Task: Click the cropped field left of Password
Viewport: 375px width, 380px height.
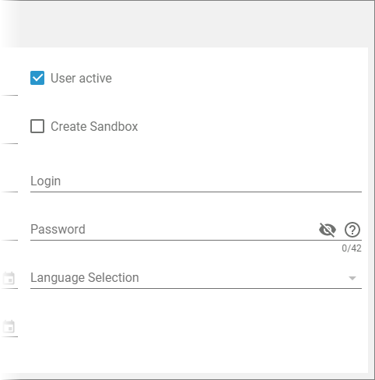Action: tap(9, 231)
